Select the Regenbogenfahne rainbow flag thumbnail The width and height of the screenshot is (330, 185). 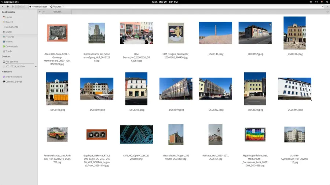coord(255,135)
